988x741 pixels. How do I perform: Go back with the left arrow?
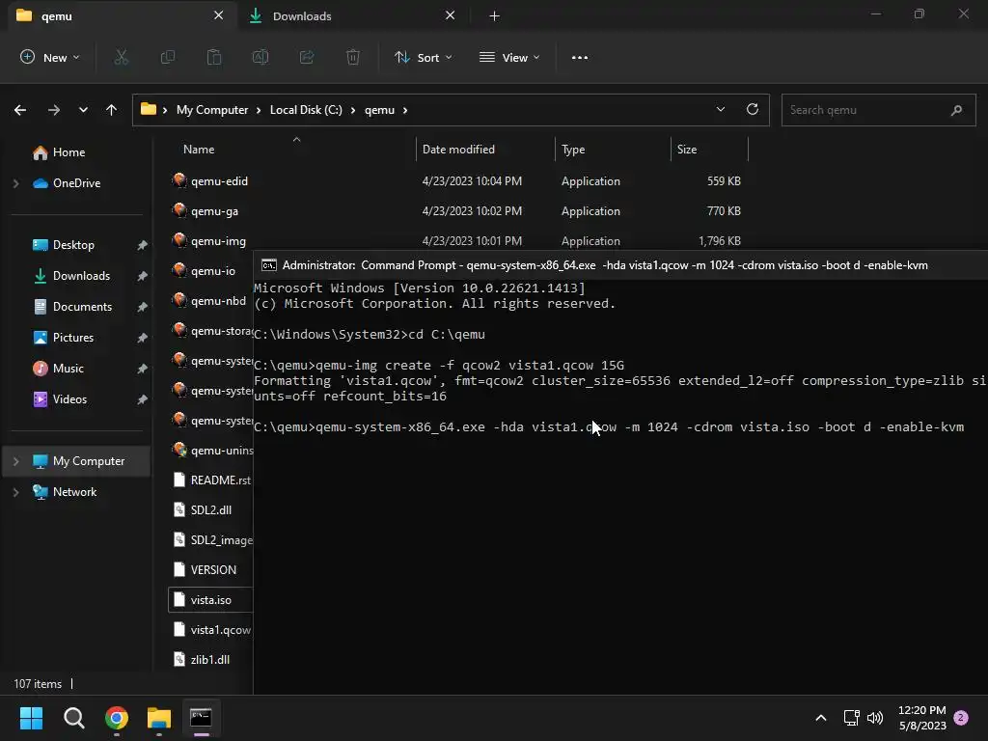tap(20, 110)
